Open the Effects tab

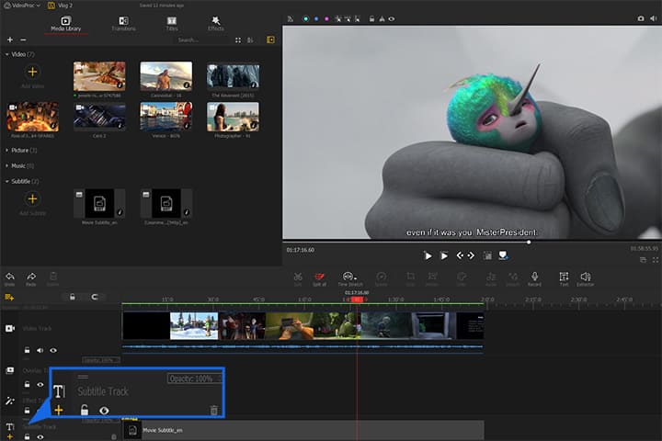tap(215, 22)
